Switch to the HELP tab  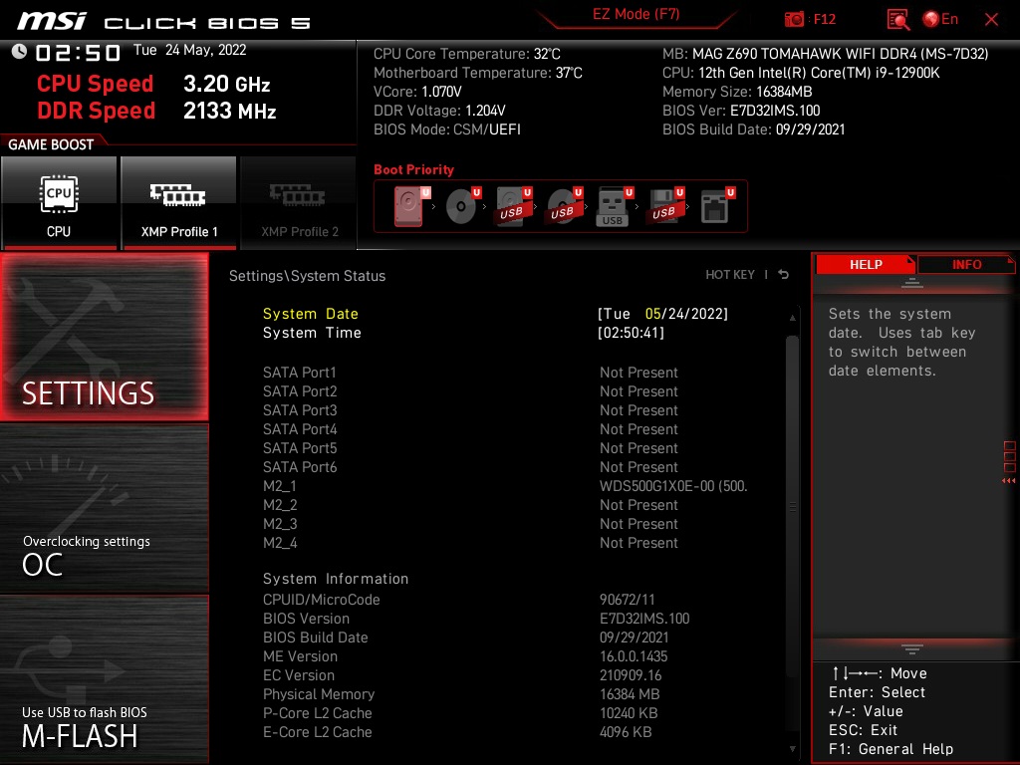point(866,264)
